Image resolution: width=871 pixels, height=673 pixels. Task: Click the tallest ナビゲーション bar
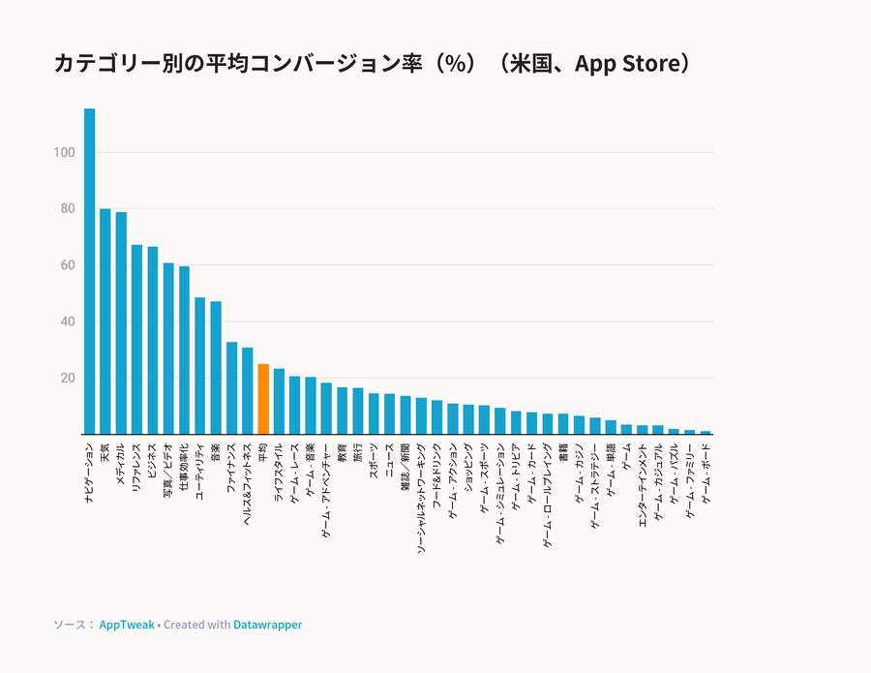pyautogui.click(x=89, y=271)
